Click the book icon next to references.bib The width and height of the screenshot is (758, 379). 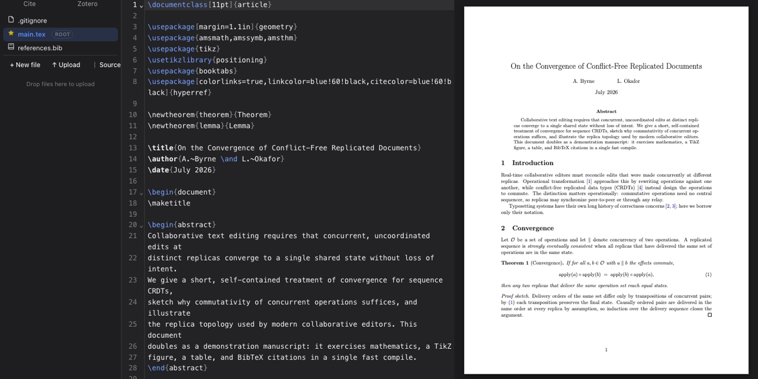point(11,47)
